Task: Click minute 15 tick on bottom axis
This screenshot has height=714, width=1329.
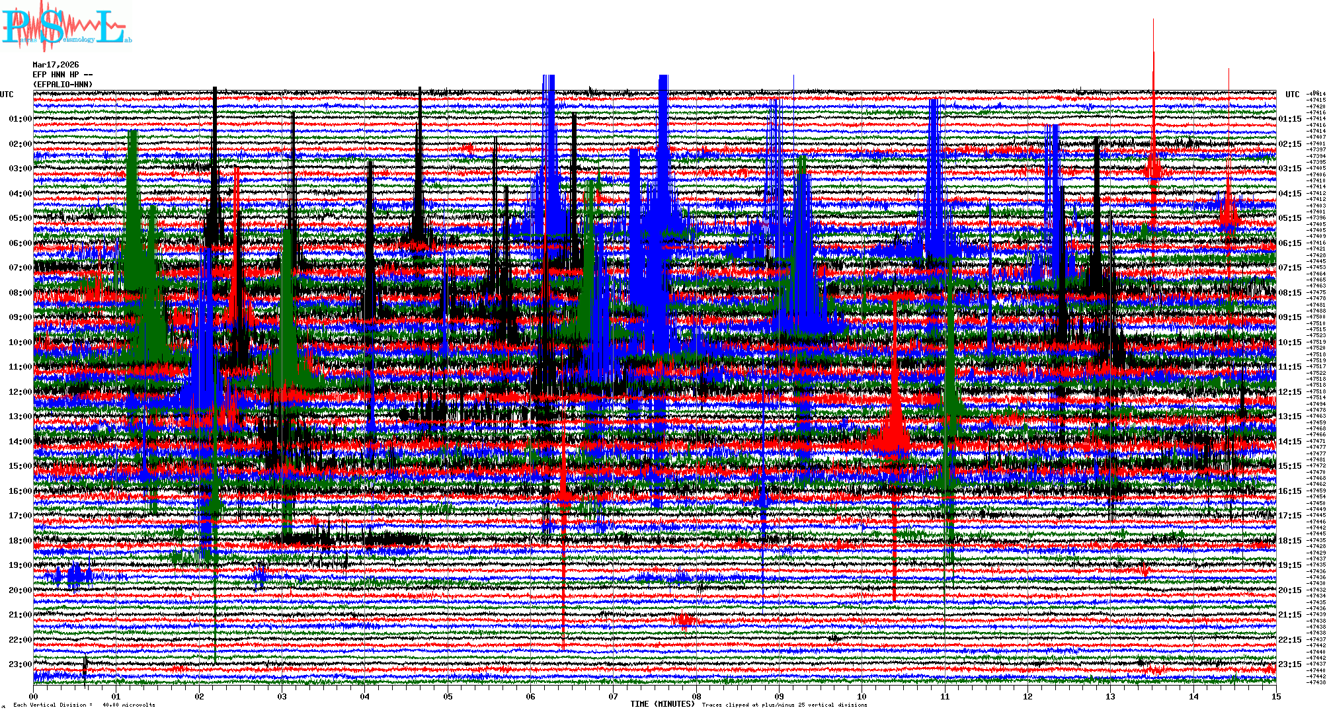Action: (1275, 696)
